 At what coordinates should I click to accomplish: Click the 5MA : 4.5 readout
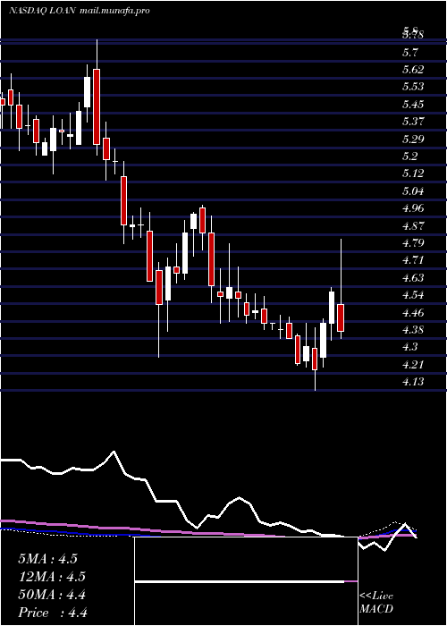[47, 559]
